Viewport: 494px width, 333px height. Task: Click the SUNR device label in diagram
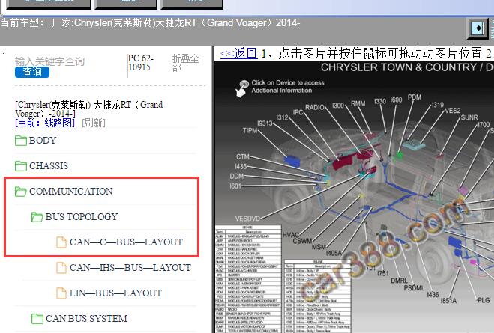click(x=469, y=117)
